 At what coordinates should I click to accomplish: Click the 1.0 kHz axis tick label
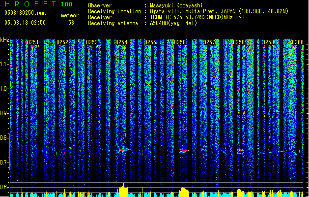[4, 89]
